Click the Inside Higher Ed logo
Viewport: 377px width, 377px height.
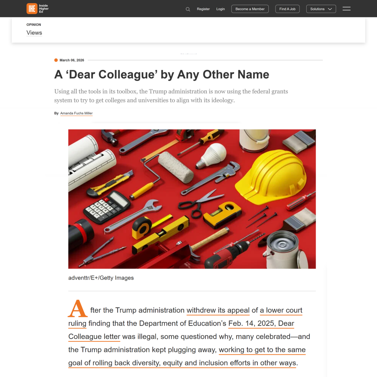click(x=37, y=9)
